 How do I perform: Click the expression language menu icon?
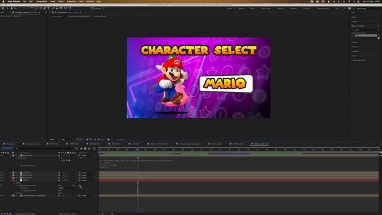[69, 161]
